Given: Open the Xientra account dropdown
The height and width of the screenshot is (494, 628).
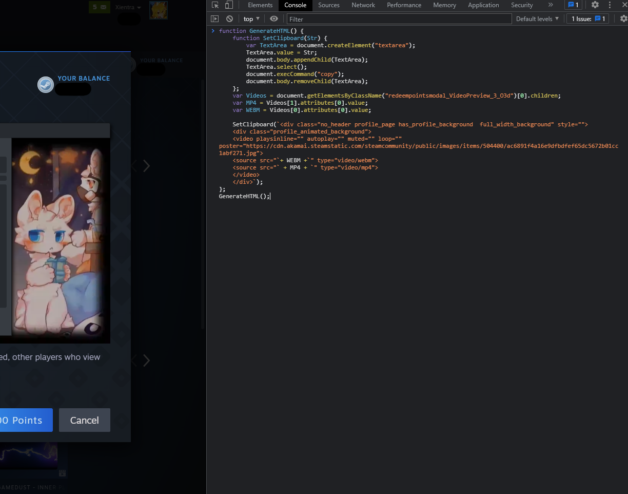Looking at the screenshot, I should click(128, 7).
